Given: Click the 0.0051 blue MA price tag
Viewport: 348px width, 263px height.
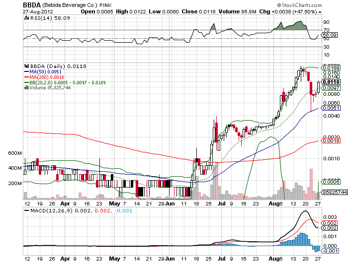Looking at the screenshot, I should 331,108.
